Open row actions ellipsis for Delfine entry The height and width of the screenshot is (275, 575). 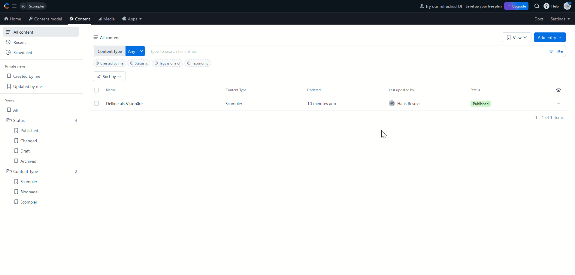tap(558, 103)
